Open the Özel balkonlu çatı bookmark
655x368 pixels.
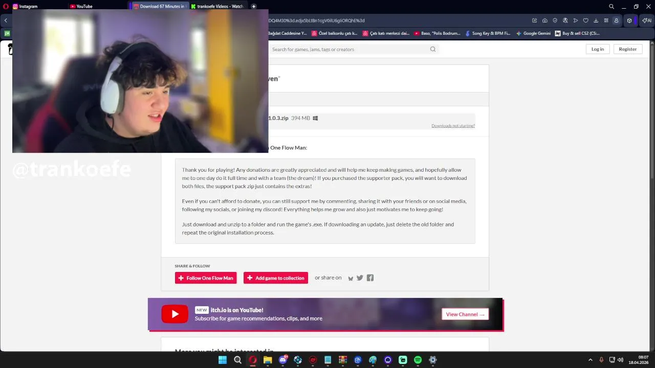[334, 33]
